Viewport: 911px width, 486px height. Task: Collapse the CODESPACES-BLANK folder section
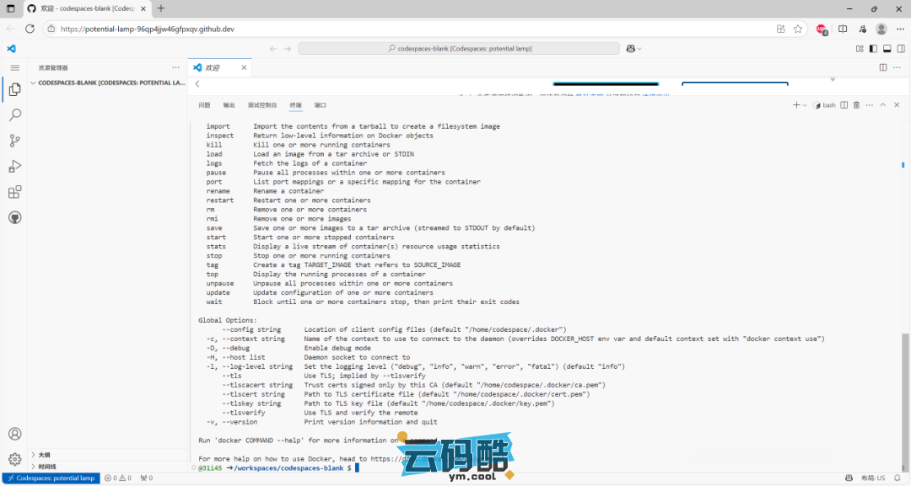click(33, 83)
